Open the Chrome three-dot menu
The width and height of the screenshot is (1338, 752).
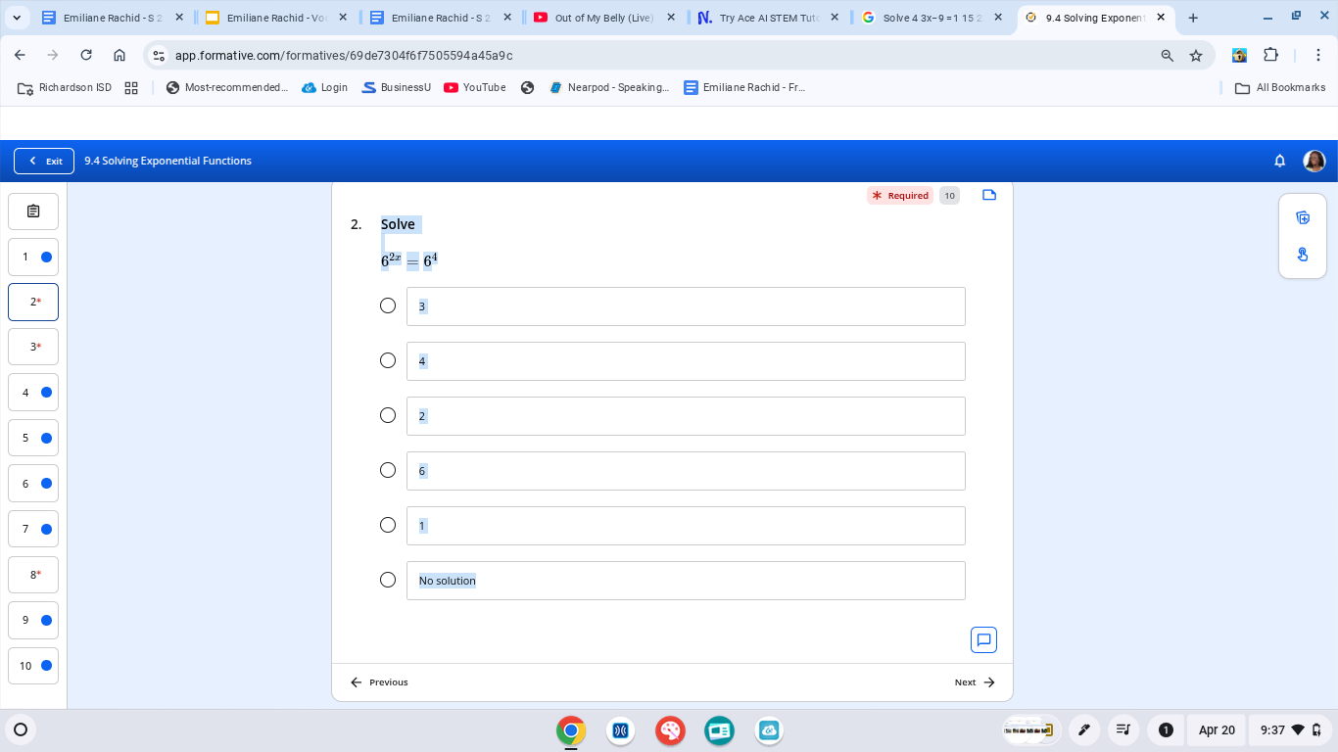tap(1317, 55)
